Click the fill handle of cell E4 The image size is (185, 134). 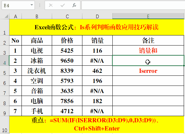[x=184, y=65]
